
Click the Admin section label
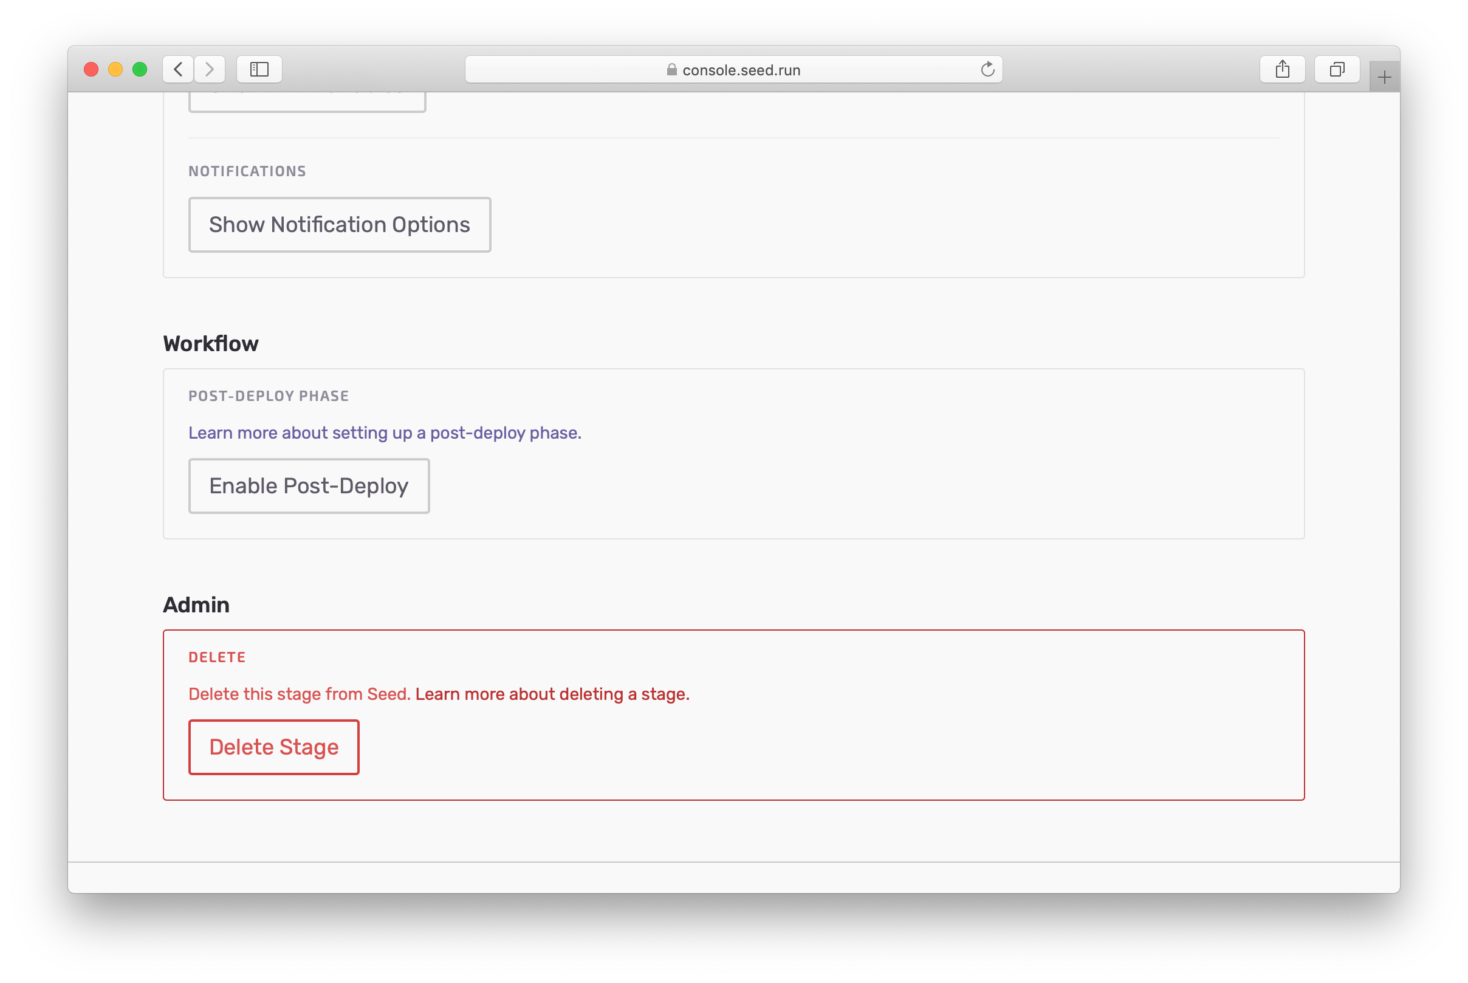pyautogui.click(x=196, y=605)
